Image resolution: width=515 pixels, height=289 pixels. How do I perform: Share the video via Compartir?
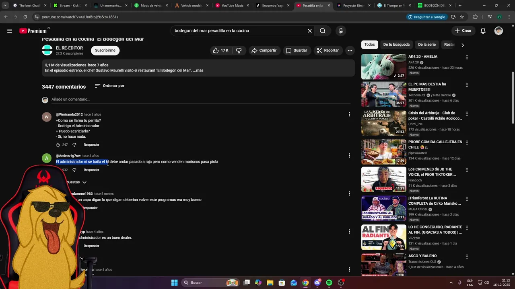[264, 51]
